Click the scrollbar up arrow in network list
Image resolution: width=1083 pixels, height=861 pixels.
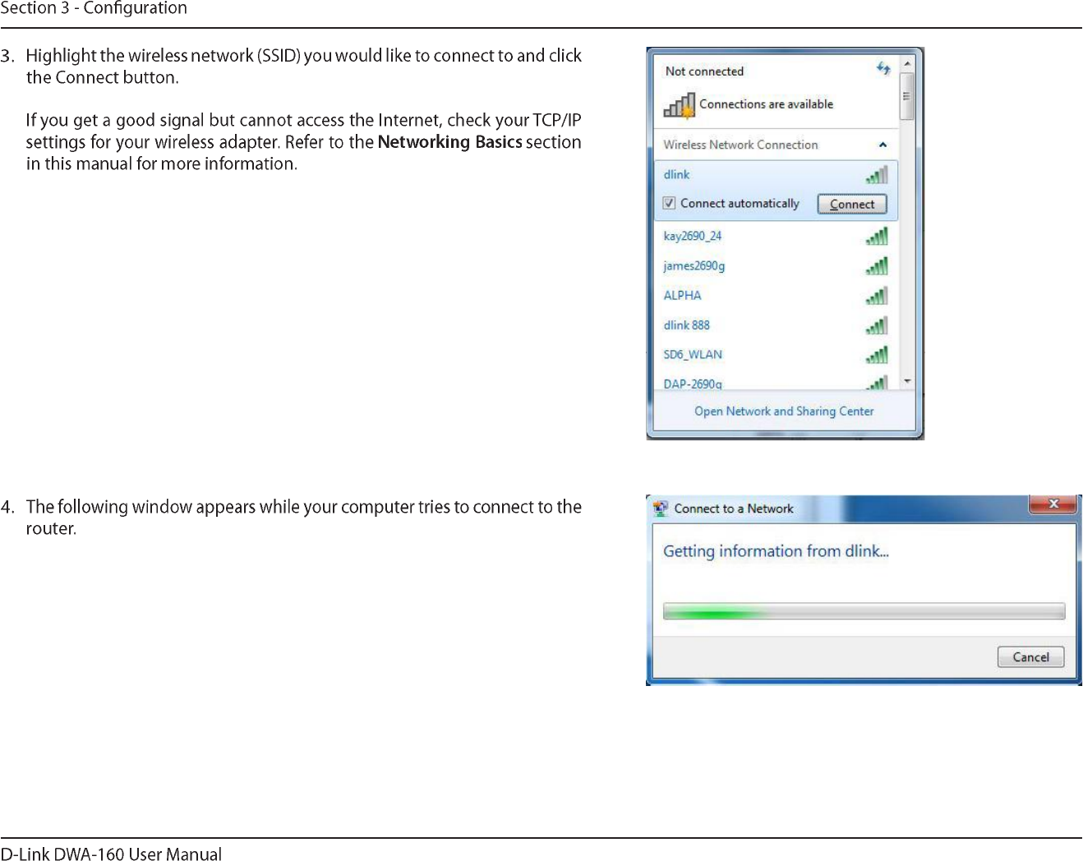point(907,63)
